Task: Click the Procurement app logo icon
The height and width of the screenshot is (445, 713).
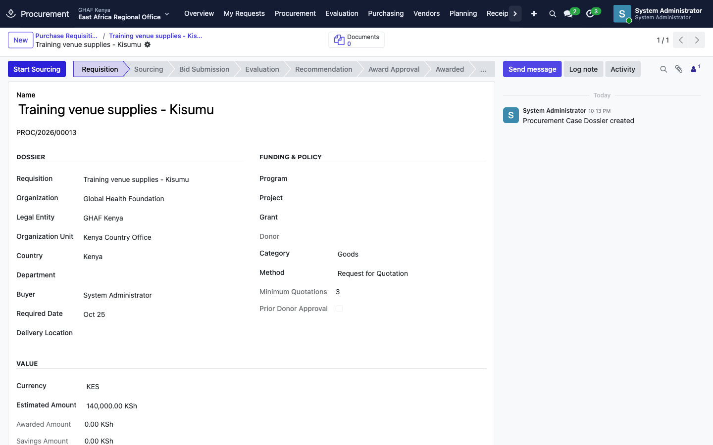Action: [x=11, y=13]
